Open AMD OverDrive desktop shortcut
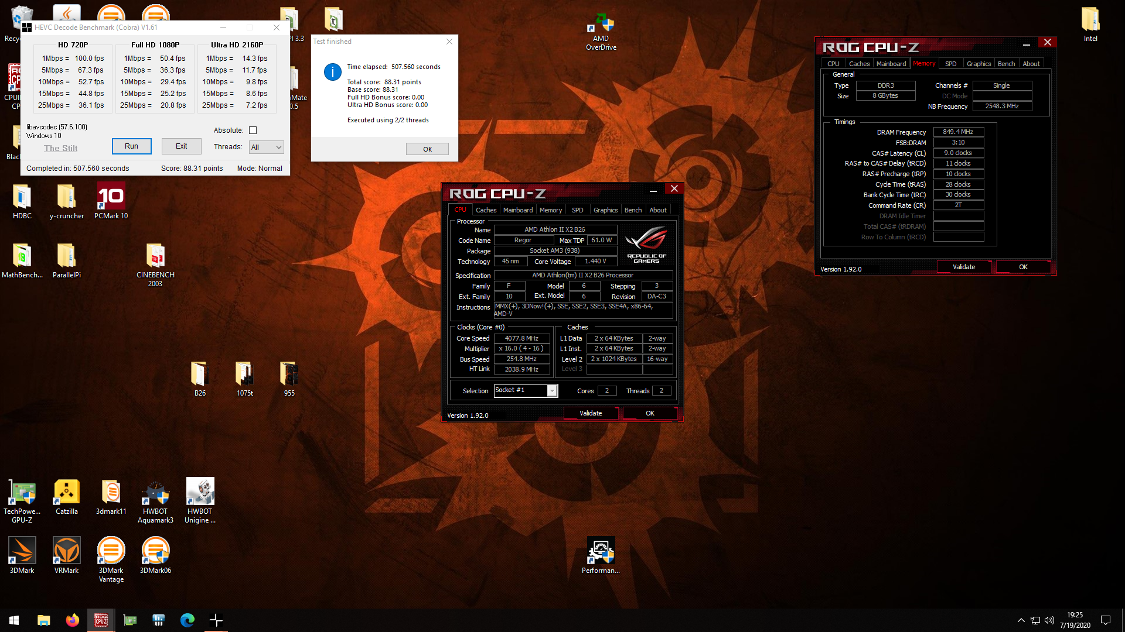The width and height of the screenshot is (1125, 632). tap(601, 32)
